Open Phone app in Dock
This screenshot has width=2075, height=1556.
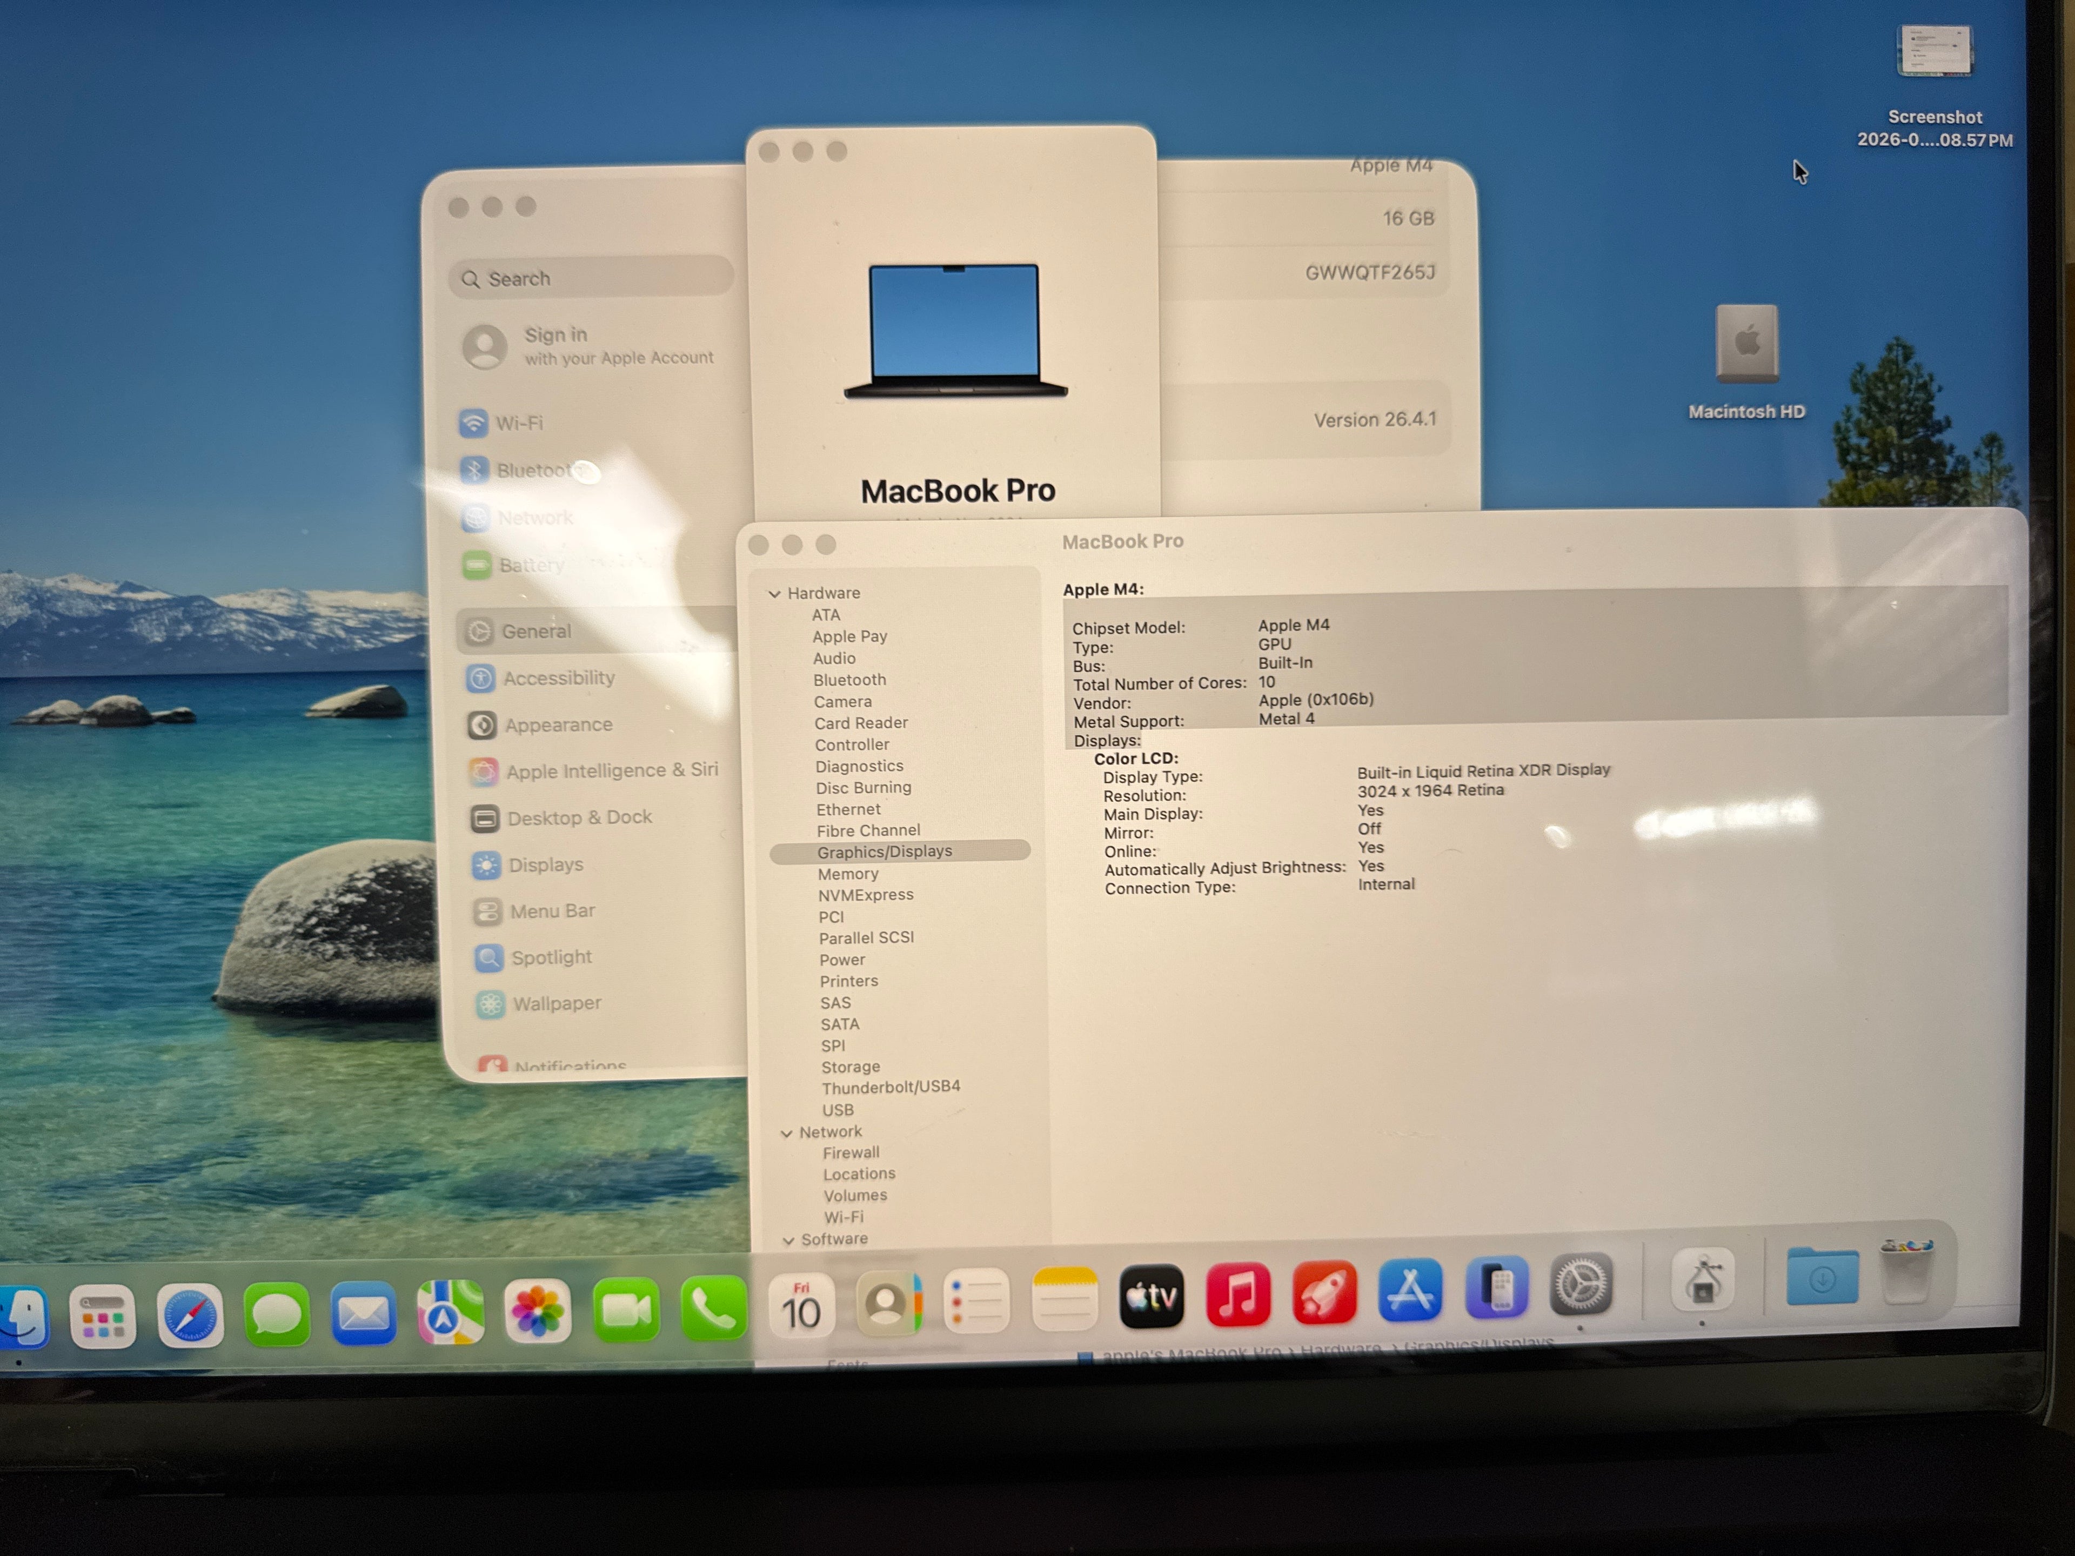[713, 1307]
